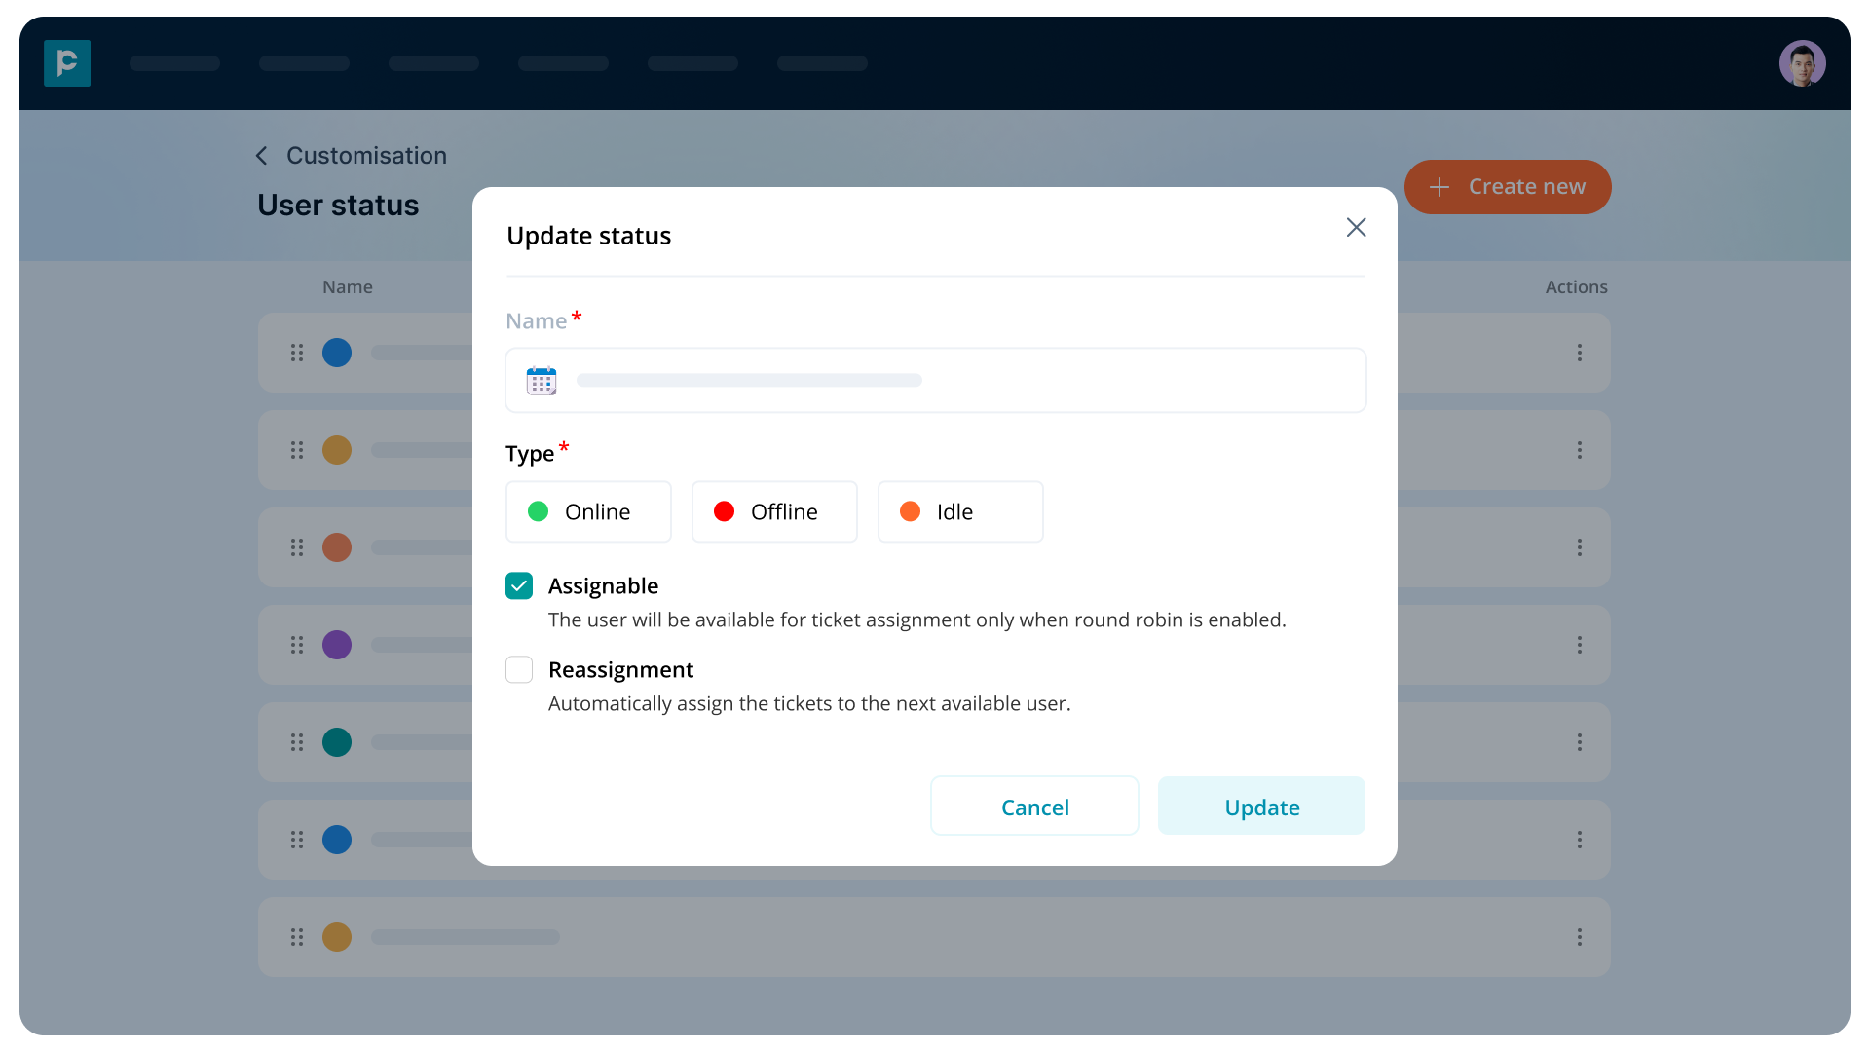Click the yellow color dot on last row
The image size is (1870, 1052).
[x=337, y=937]
